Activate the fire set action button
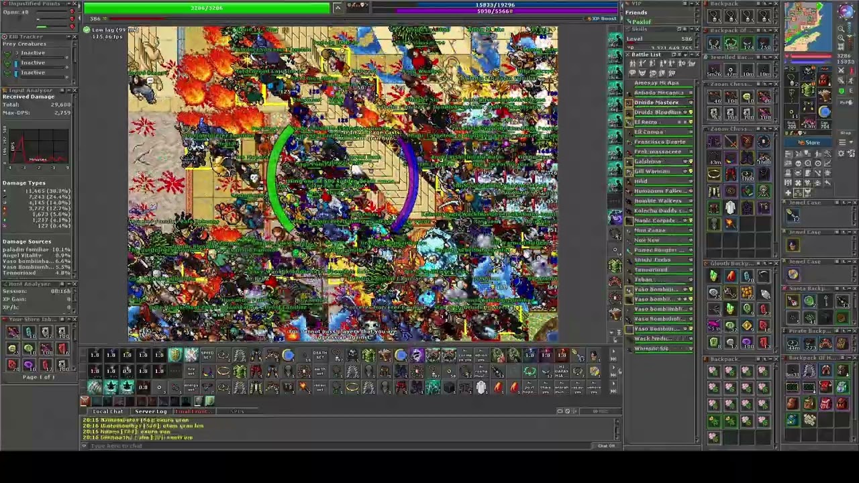Screen dimensions: 859x483 [191, 371]
